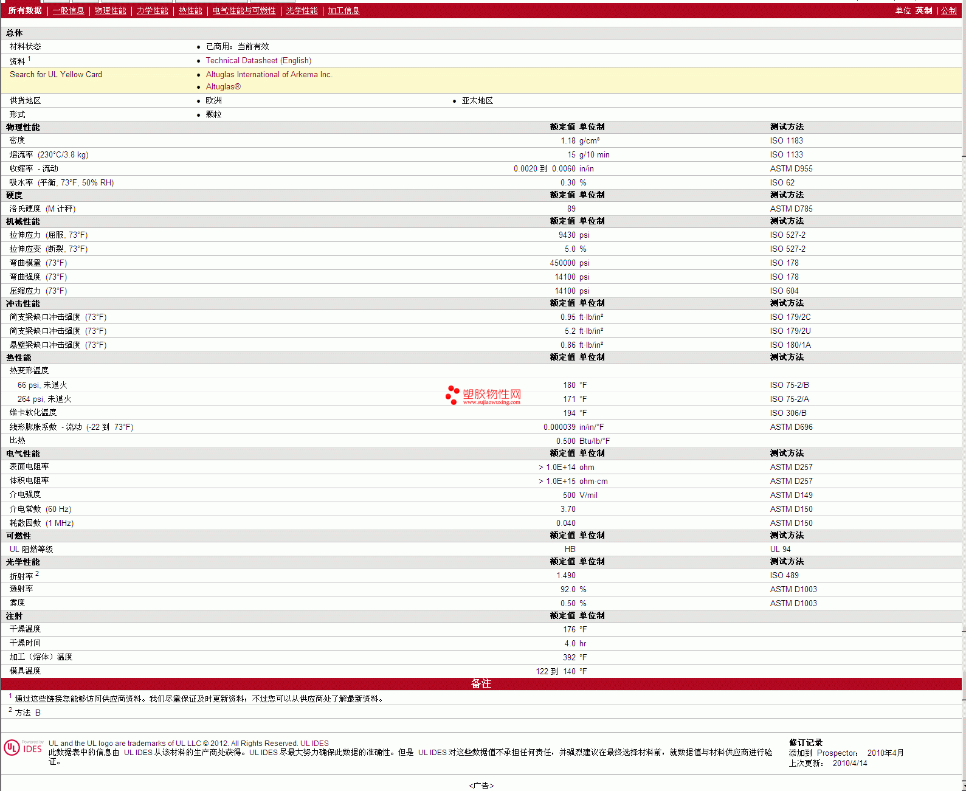Open the Technical Datasheet (English) link
The height and width of the screenshot is (791, 966).
[258, 60]
